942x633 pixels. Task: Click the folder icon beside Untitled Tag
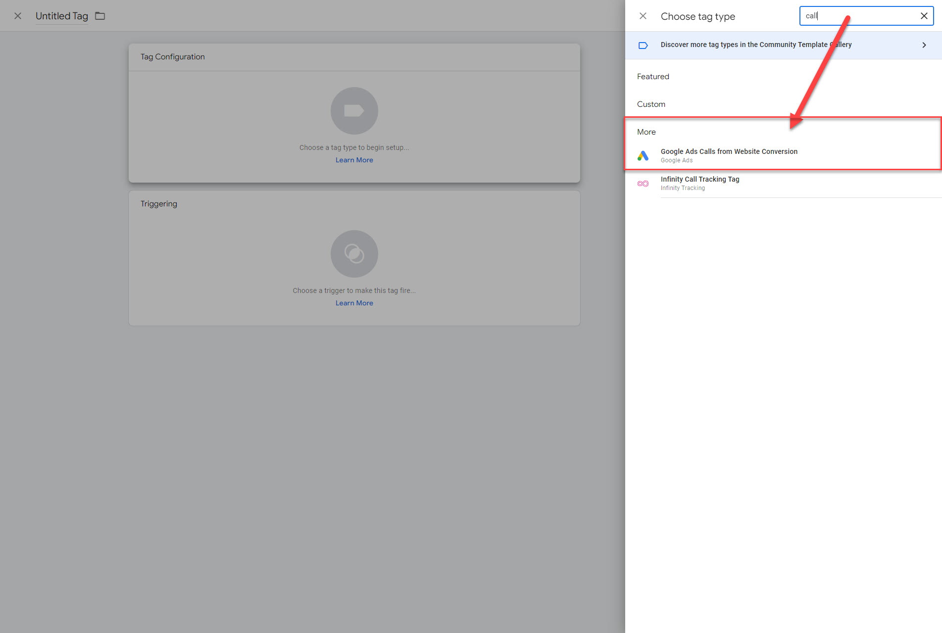coord(100,16)
